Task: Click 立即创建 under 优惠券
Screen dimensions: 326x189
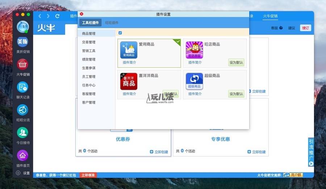Action: pos(159,152)
